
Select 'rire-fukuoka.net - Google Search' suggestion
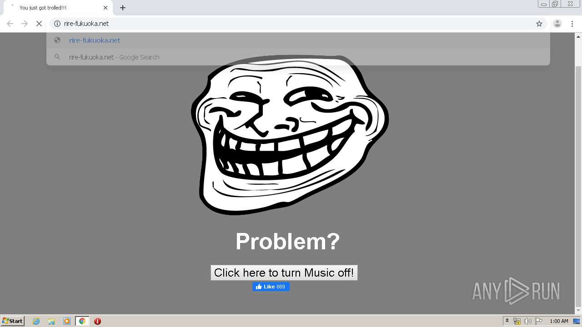click(298, 57)
